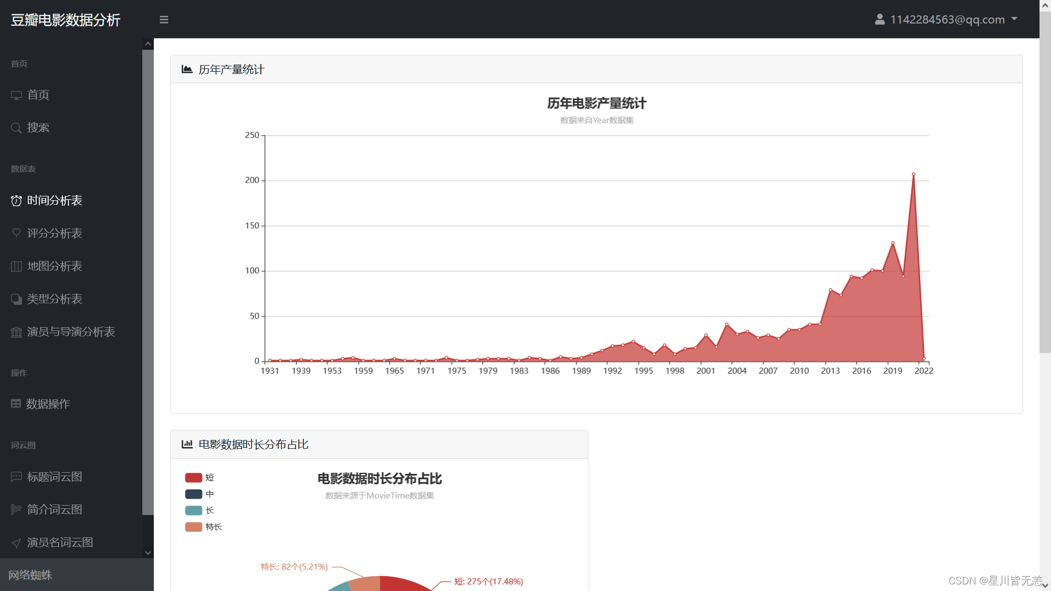Open 数据操作 page

click(x=71, y=404)
